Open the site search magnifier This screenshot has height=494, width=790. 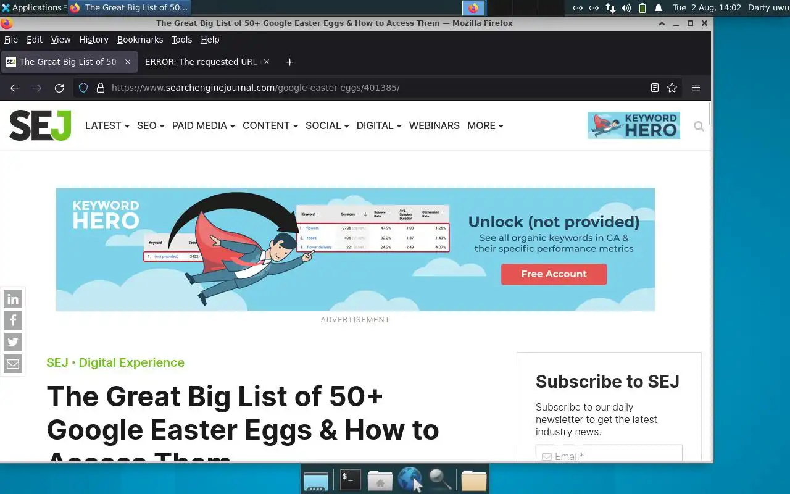pyautogui.click(x=699, y=126)
